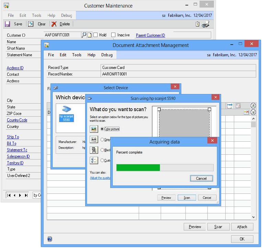The height and width of the screenshot is (248, 262).
Task: Go to last customer record
Action: 26,195
